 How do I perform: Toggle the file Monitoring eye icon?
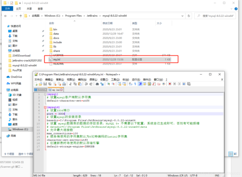click(164, 84)
